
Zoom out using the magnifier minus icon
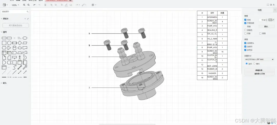(x=28, y=5)
